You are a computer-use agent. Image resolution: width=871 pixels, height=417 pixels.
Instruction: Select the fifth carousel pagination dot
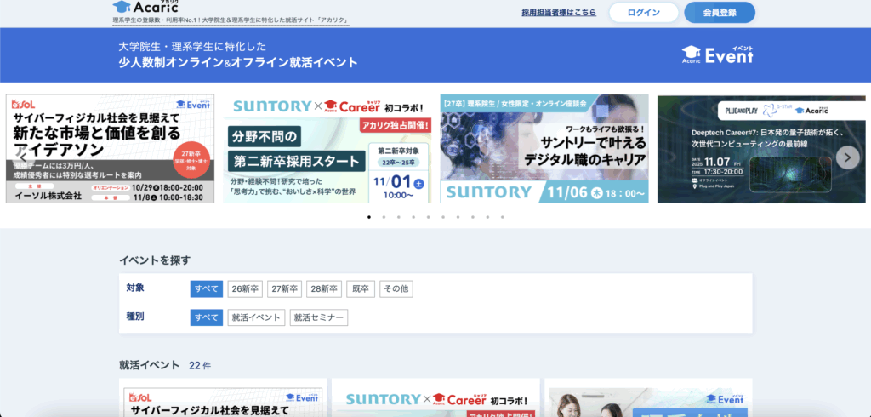429,217
